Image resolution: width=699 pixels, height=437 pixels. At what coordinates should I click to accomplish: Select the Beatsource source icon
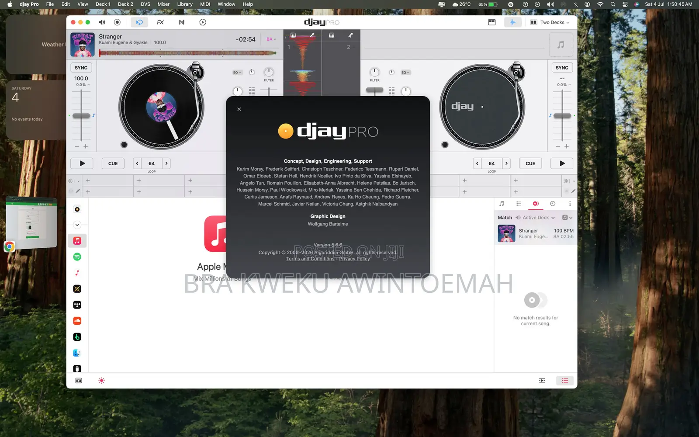coord(77,289)
